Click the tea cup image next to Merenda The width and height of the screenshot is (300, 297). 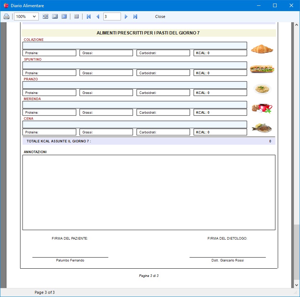[x=262, y=108]
